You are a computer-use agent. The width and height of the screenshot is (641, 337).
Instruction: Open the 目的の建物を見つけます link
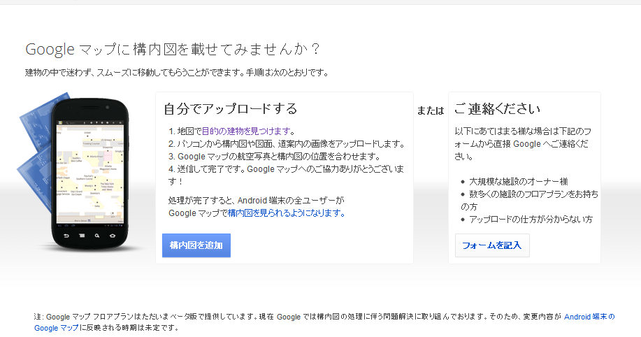coord(247,131)
